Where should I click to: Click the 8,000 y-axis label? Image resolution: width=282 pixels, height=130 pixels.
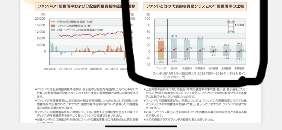coord(41,38)
